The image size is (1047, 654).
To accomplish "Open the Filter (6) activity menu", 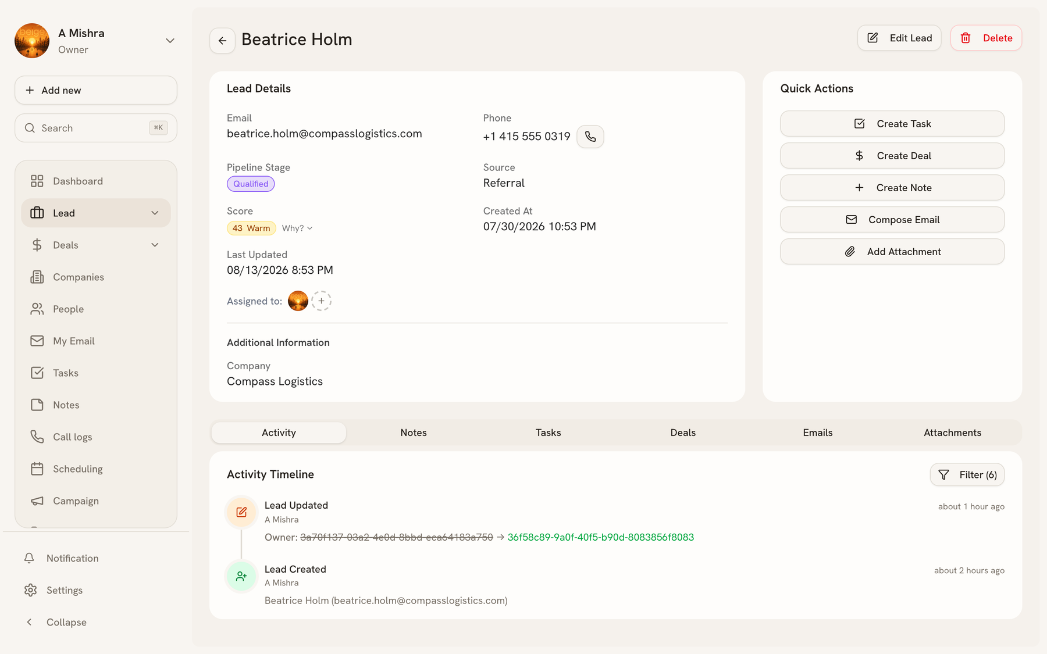I will click(x=967, y=475).
